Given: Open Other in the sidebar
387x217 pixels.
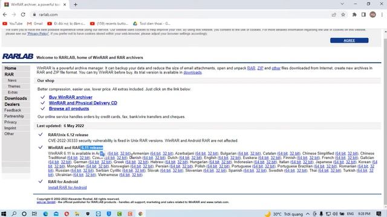Looking at the screenshot, I should 9,134.
